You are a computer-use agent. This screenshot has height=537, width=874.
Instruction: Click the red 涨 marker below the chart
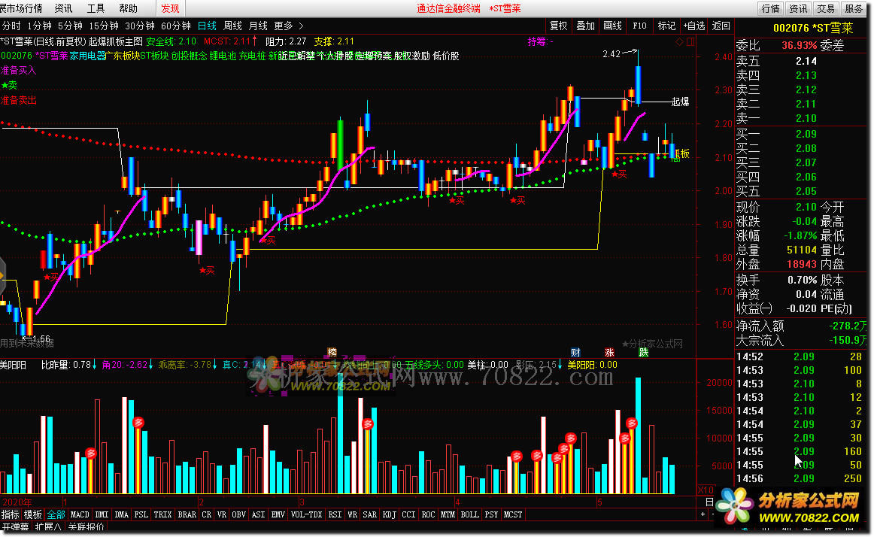(x=610, y=353)
